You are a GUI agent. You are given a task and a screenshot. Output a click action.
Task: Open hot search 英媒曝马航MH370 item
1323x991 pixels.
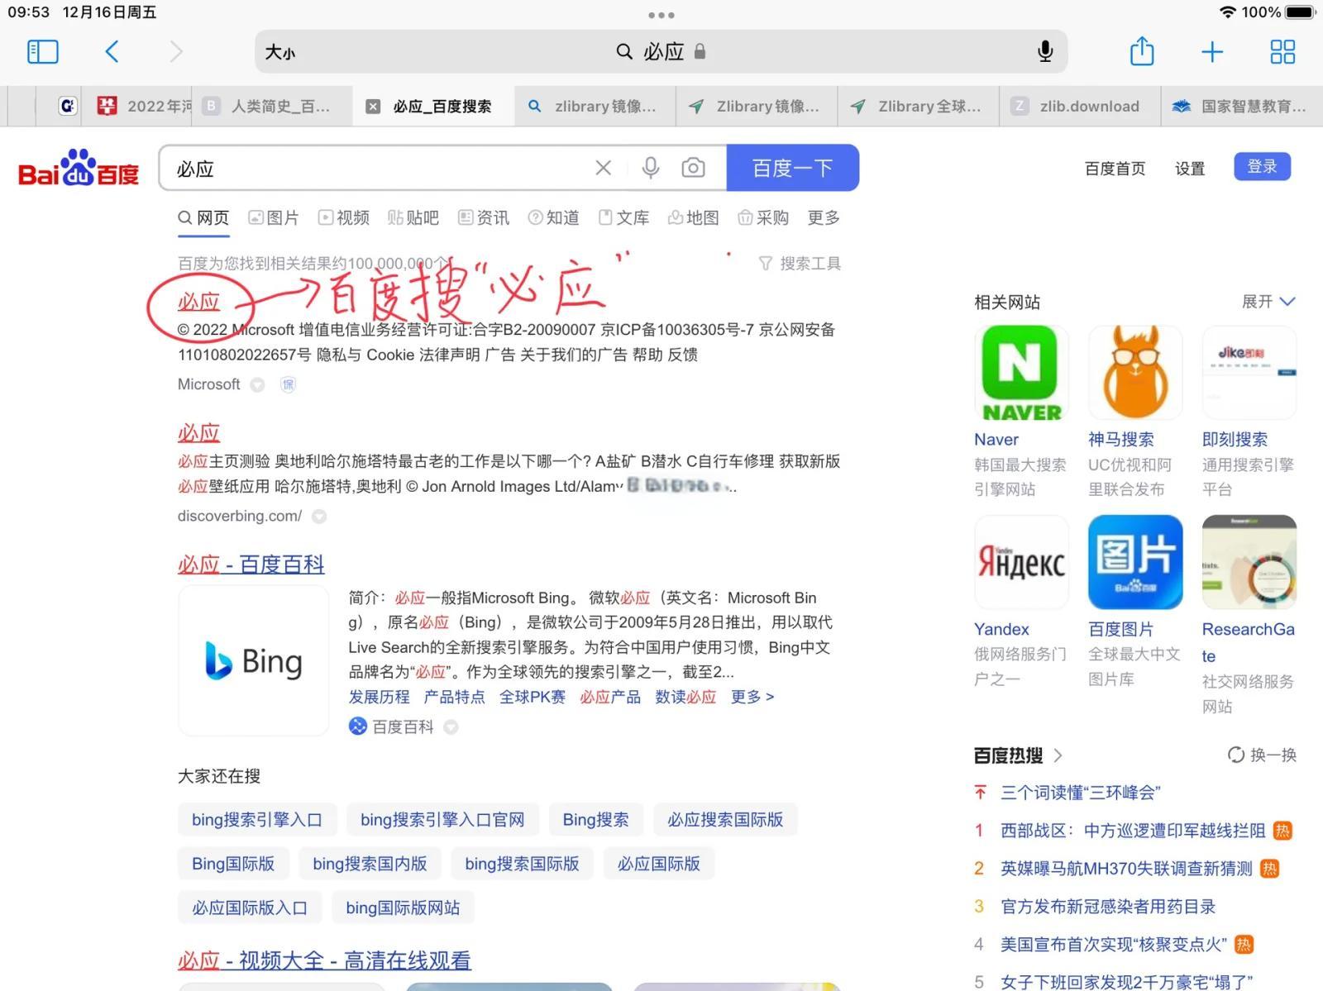[x=1126, y=869]
